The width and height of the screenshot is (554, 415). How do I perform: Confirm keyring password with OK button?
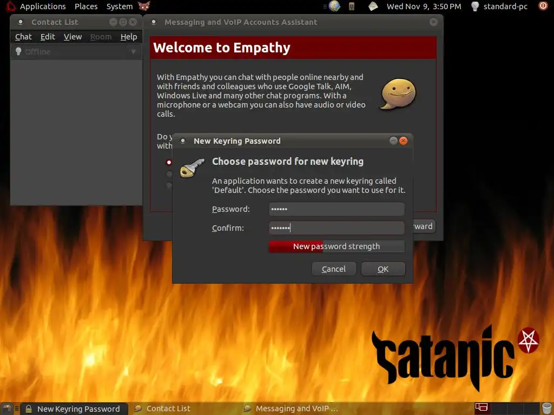pyautogui.click(x=383, y=269)
